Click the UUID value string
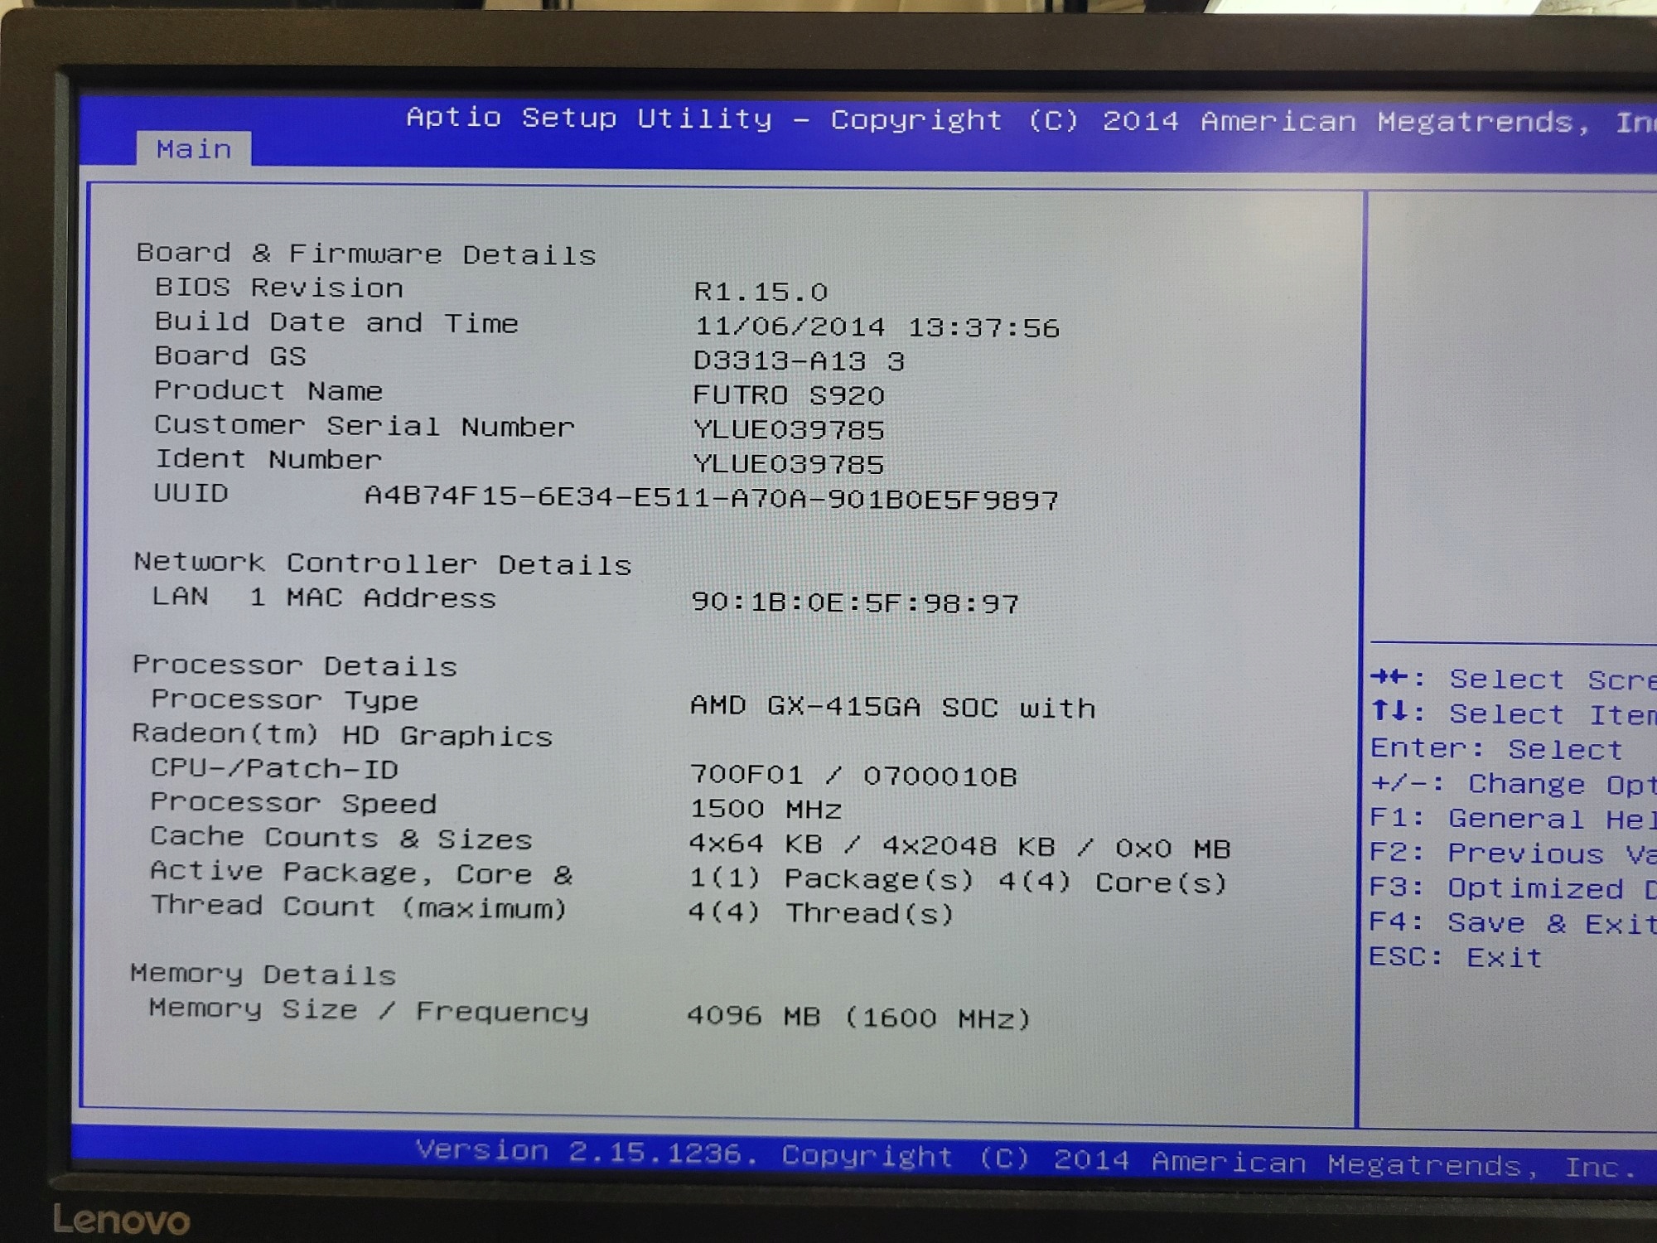The height and width of the screenshot is (1243, 1657). click(x=711, y=499)
